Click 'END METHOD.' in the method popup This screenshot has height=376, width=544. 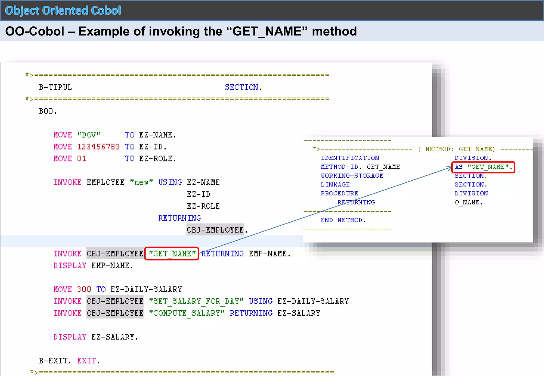point(343,220)
